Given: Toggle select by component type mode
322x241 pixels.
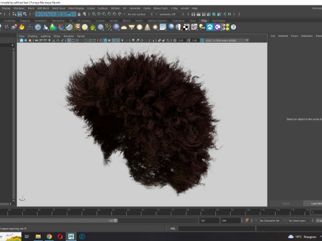Looking at the screenshot, I should click(25, 14).
